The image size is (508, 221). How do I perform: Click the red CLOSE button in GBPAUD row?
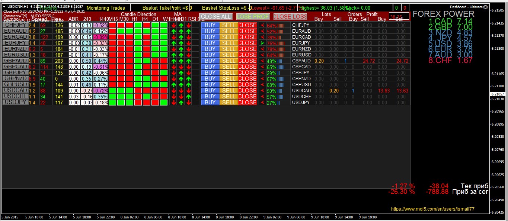point(247,61)
